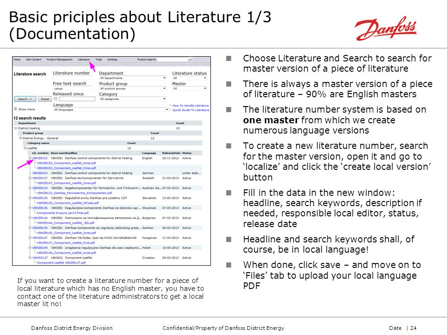Collapse the VBHZB123 row expander
Screen dimensions: 447x335
tap(30, 188)
